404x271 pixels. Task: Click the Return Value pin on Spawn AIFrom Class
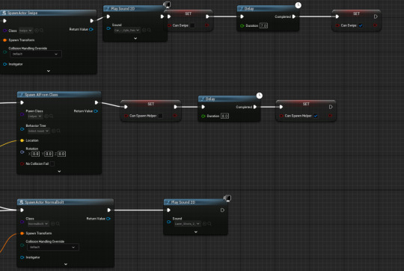96,111
